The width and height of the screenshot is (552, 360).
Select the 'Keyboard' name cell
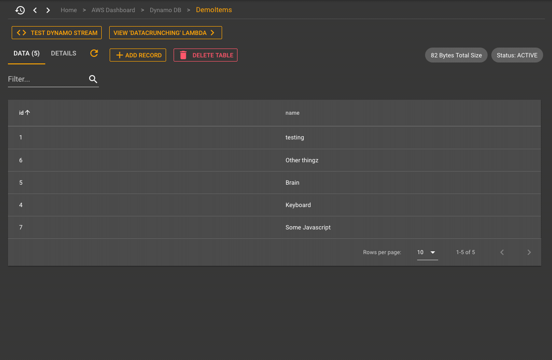tap(298, 205)
